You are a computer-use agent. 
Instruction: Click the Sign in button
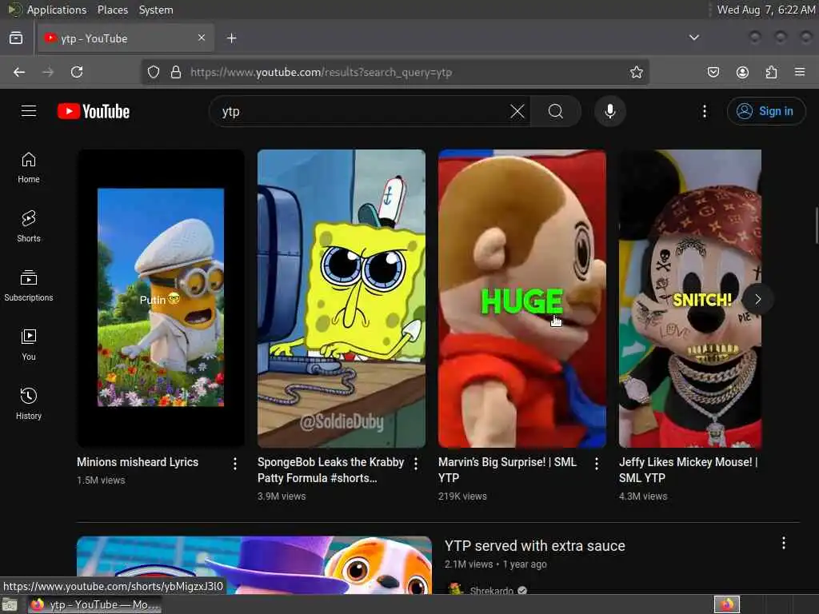pos(765,111)
